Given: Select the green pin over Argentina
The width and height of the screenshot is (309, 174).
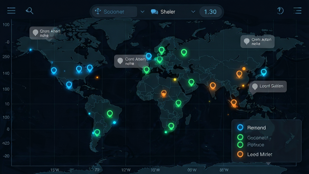Looking at the screenshot, I should (x=97, y=133).
